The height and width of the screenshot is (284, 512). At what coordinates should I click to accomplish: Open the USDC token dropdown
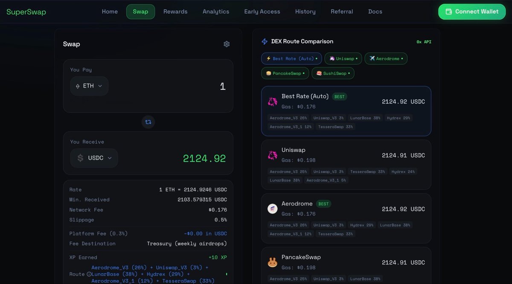tap(94, 158)
